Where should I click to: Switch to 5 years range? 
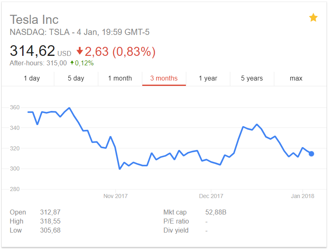point(252,78)
